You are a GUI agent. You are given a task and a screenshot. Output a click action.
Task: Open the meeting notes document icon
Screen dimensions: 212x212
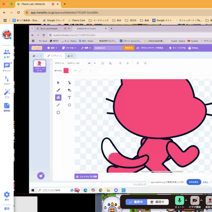(7, 107)
